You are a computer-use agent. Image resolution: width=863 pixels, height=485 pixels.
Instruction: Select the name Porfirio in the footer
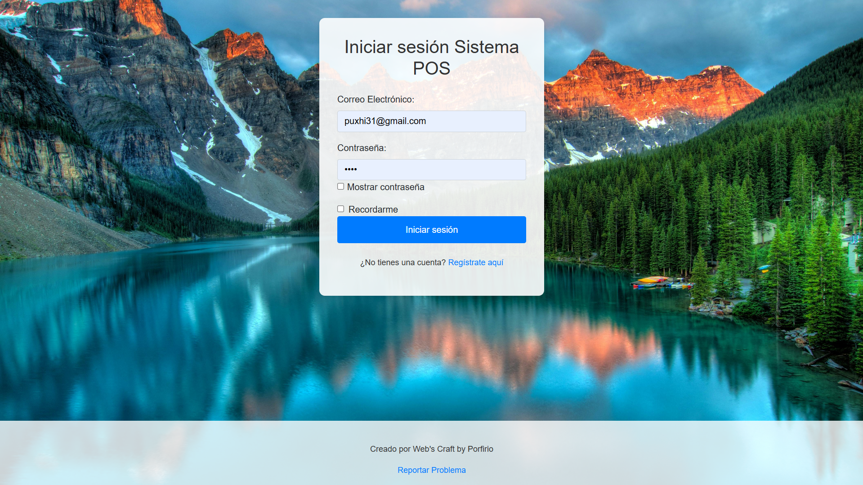click(480, 449)
